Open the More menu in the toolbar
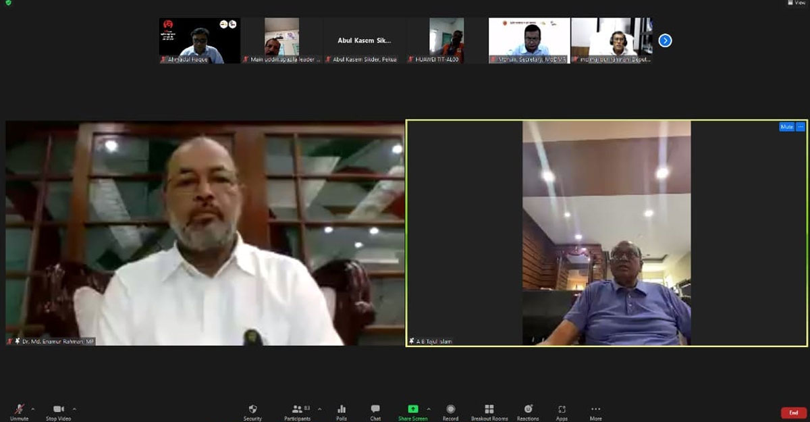810x422 pixels. click(x=595, y=411)
